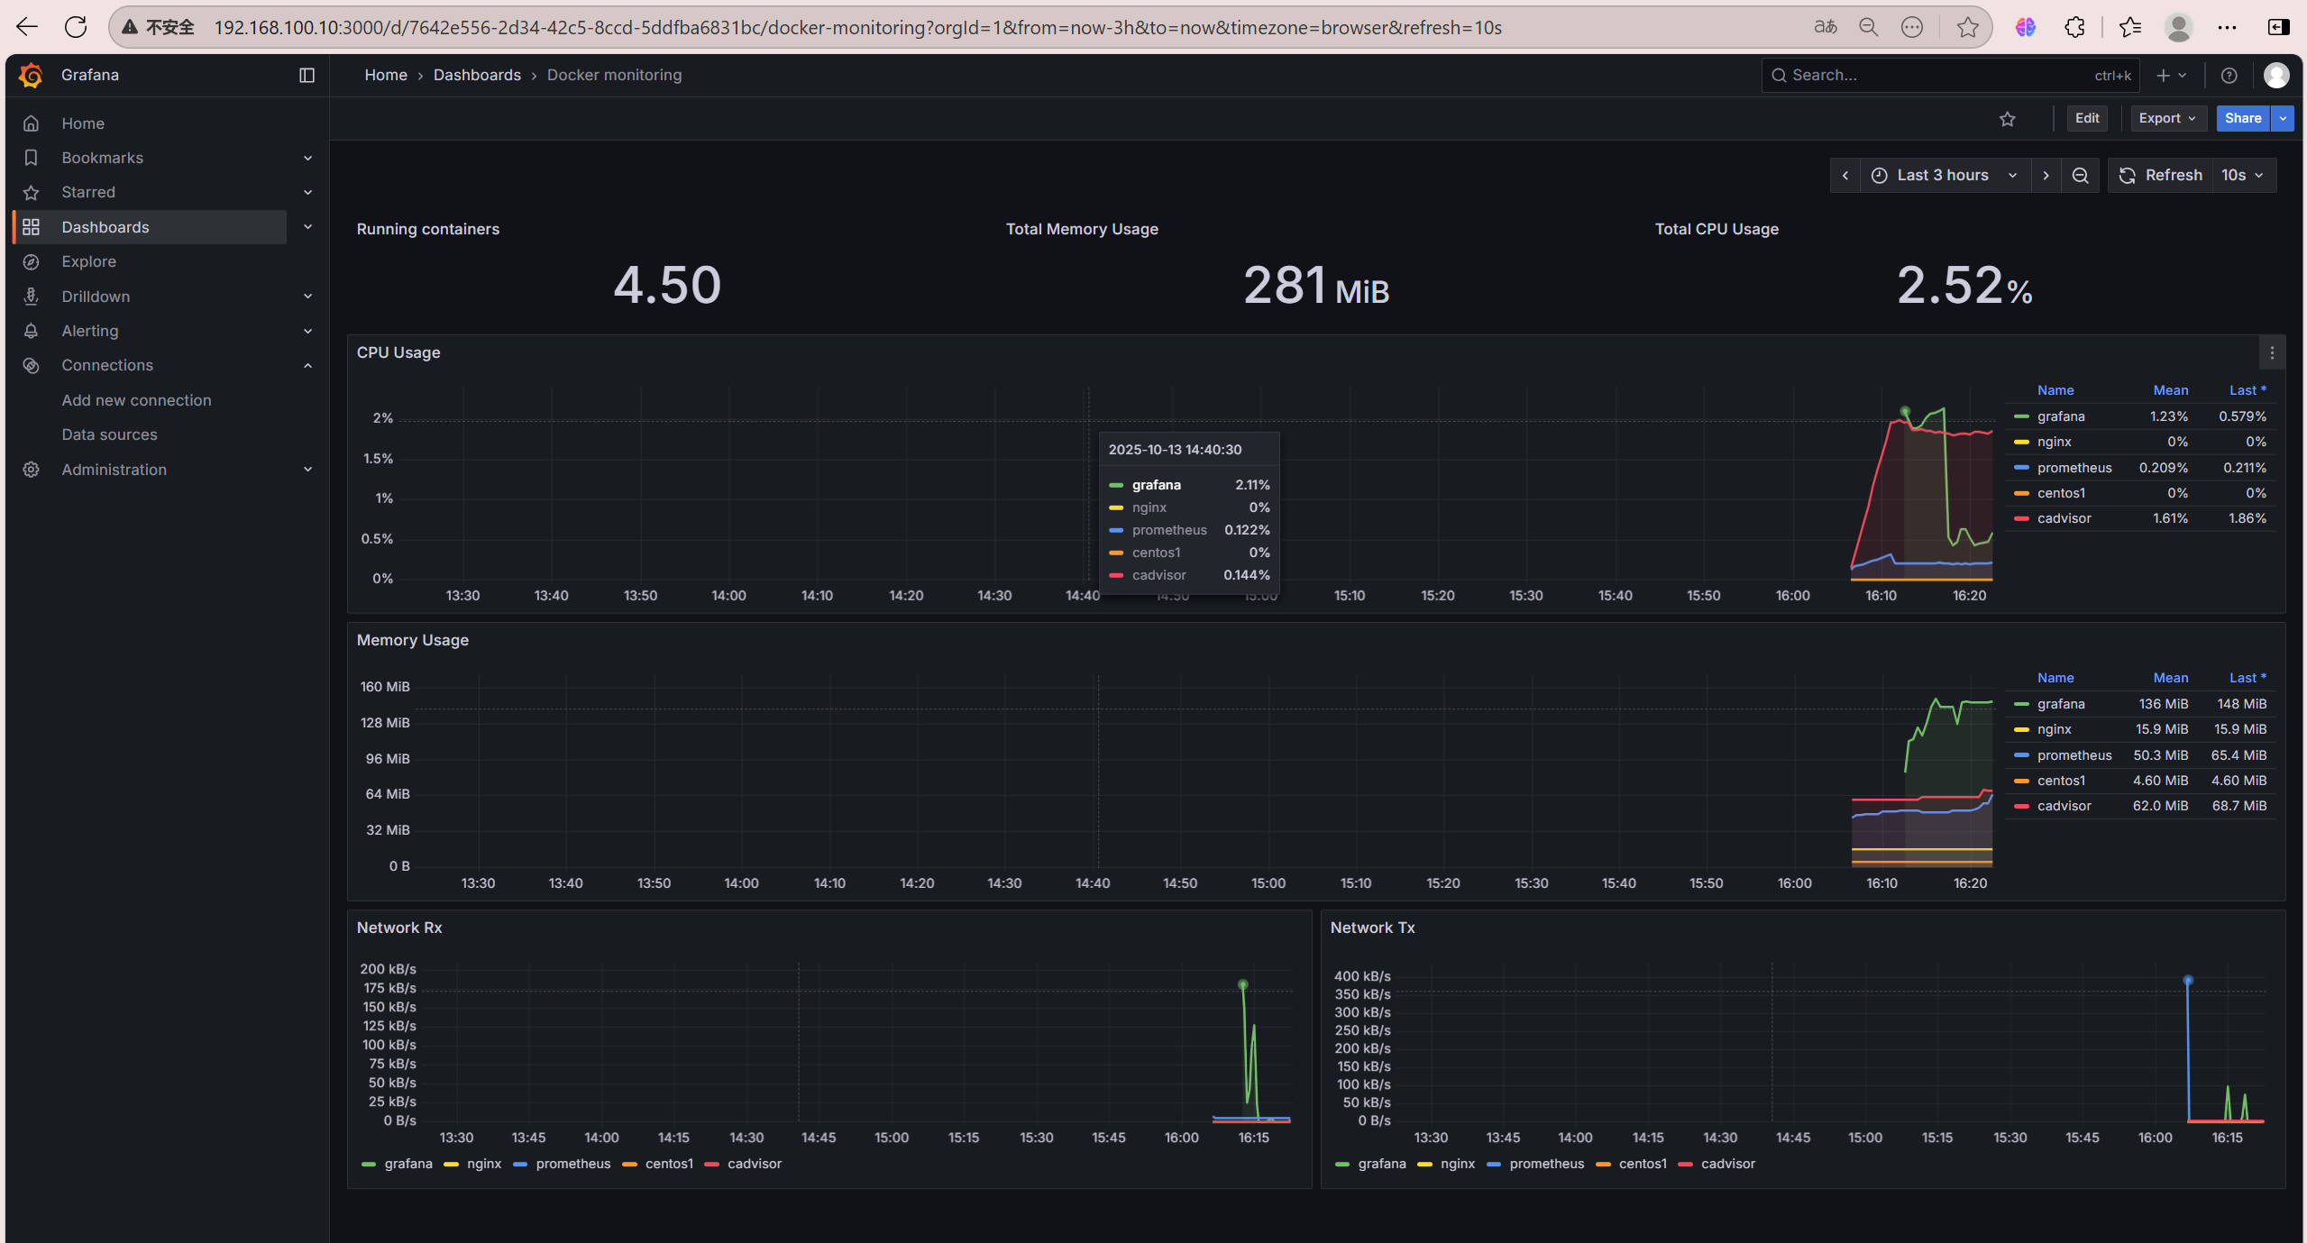Sort CPU Usage legend by Mean
The width and height of the screenshot is (2307, 1243).
2170,390
